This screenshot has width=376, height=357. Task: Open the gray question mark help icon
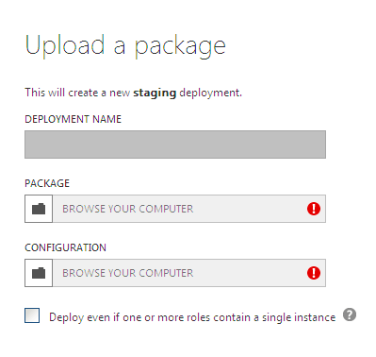(x=350, y=314)
